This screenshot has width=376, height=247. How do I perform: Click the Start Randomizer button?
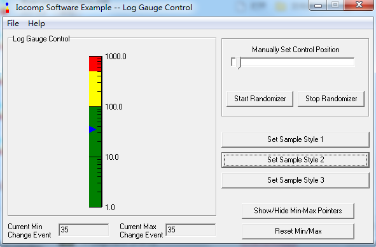(x=260, y=99)
